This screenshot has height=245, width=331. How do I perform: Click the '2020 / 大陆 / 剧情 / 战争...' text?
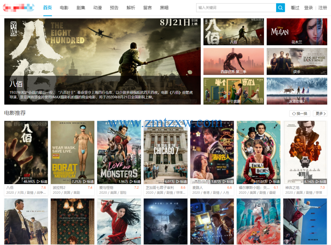(x=26, y=193)
